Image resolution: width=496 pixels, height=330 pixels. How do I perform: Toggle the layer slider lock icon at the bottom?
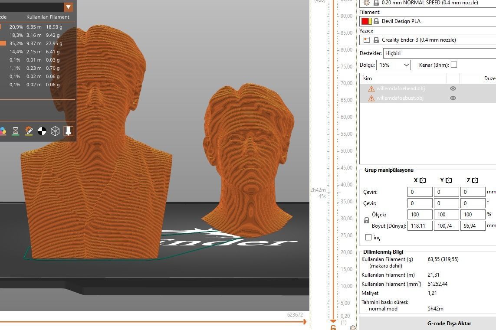(333, 328)
